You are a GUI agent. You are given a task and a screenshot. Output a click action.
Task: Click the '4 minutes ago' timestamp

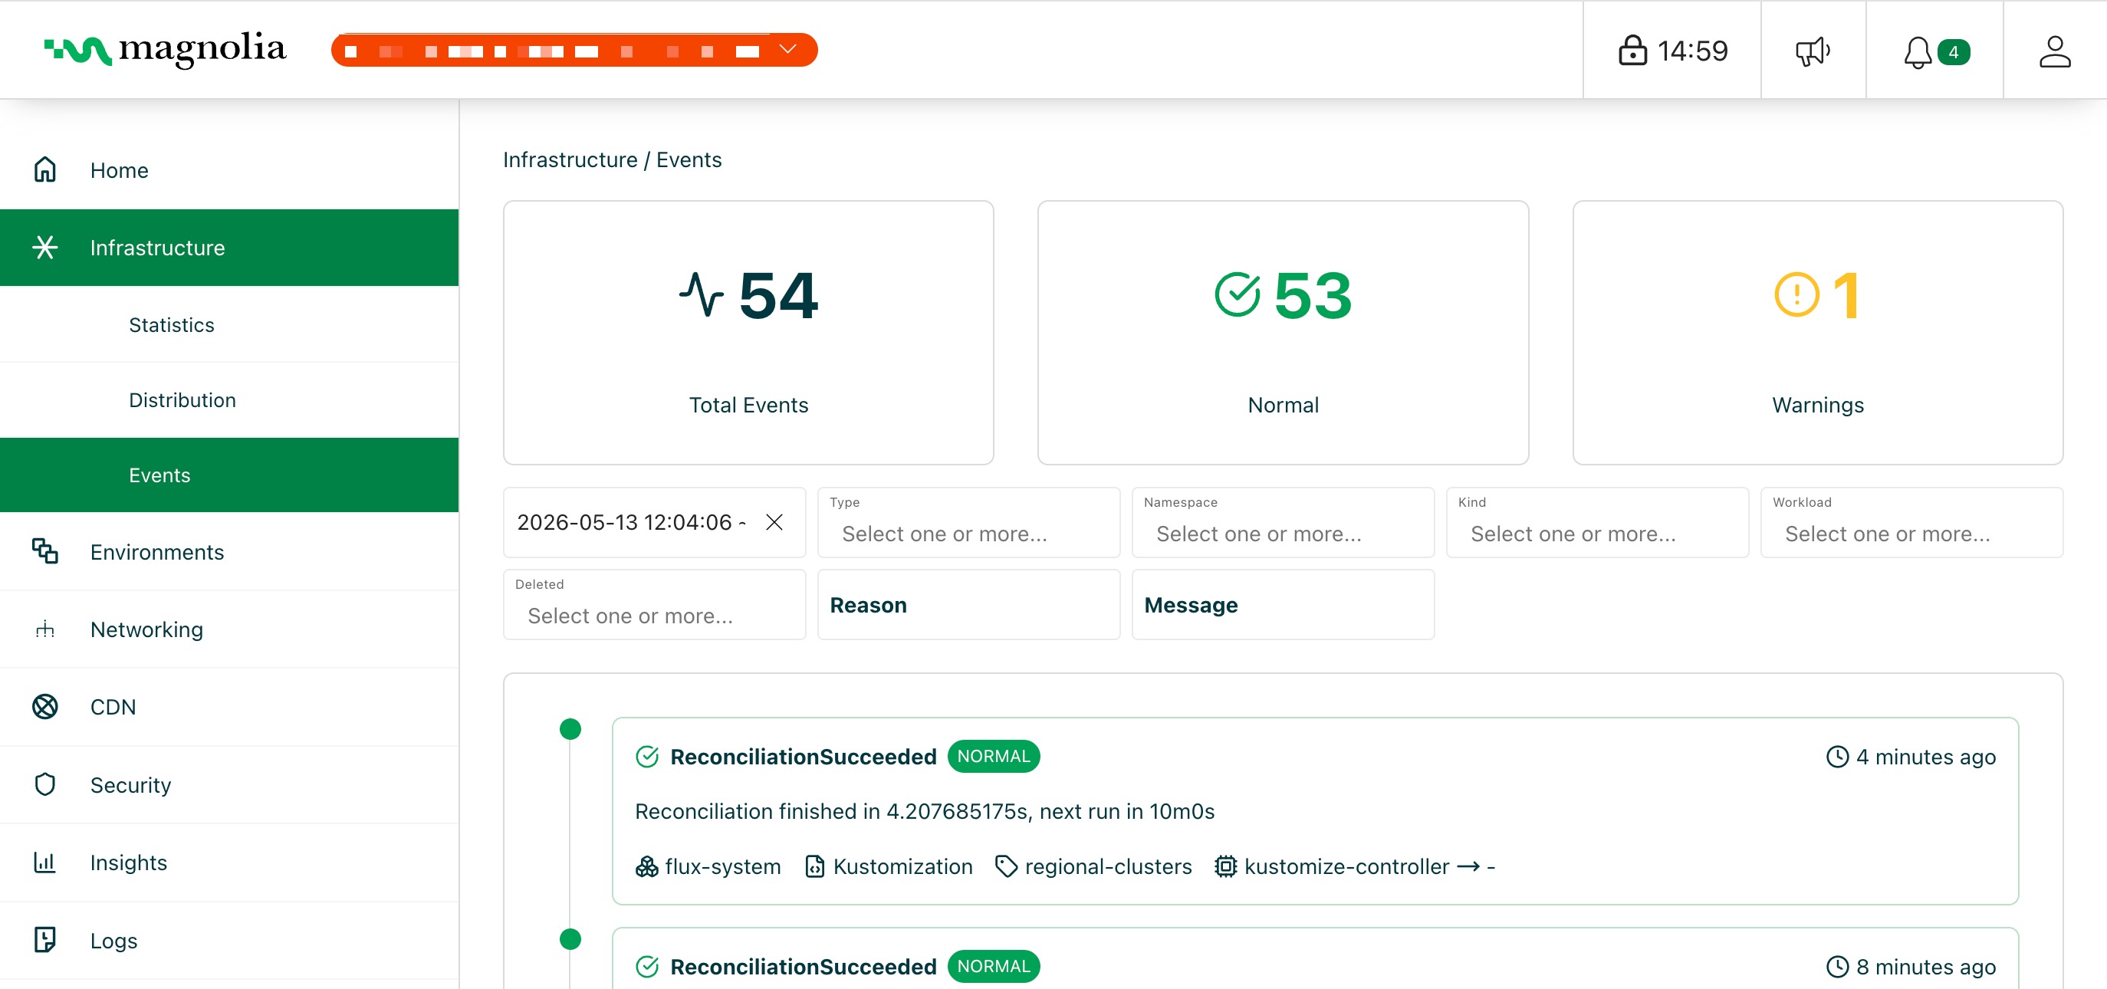coord(1925,757)
